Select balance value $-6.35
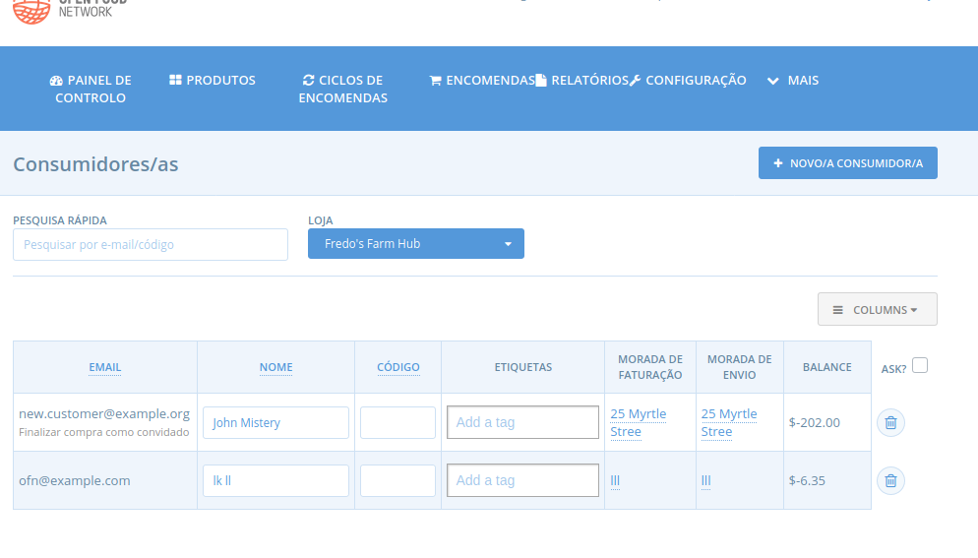 point(807,480)
